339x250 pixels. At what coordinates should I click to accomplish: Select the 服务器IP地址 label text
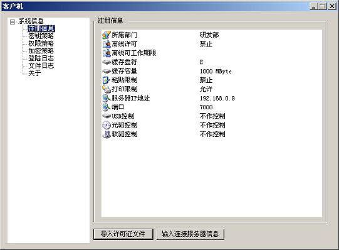pos(130,98)
